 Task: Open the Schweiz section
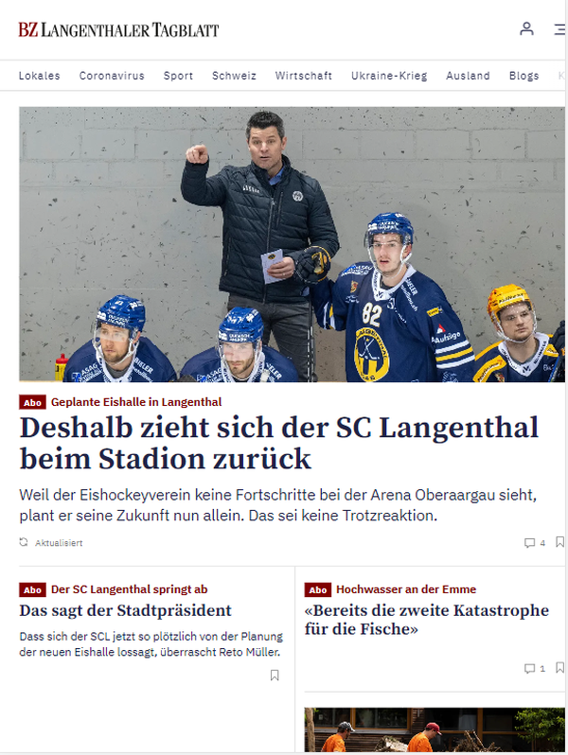234,76
